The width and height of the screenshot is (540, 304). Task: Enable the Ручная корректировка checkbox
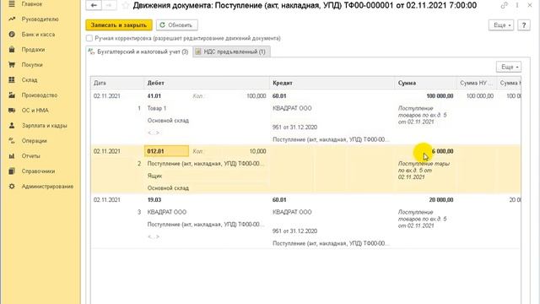(x=89, y=38)
